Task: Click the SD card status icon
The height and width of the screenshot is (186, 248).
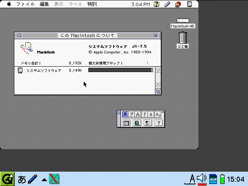Action: click(213, 179)
